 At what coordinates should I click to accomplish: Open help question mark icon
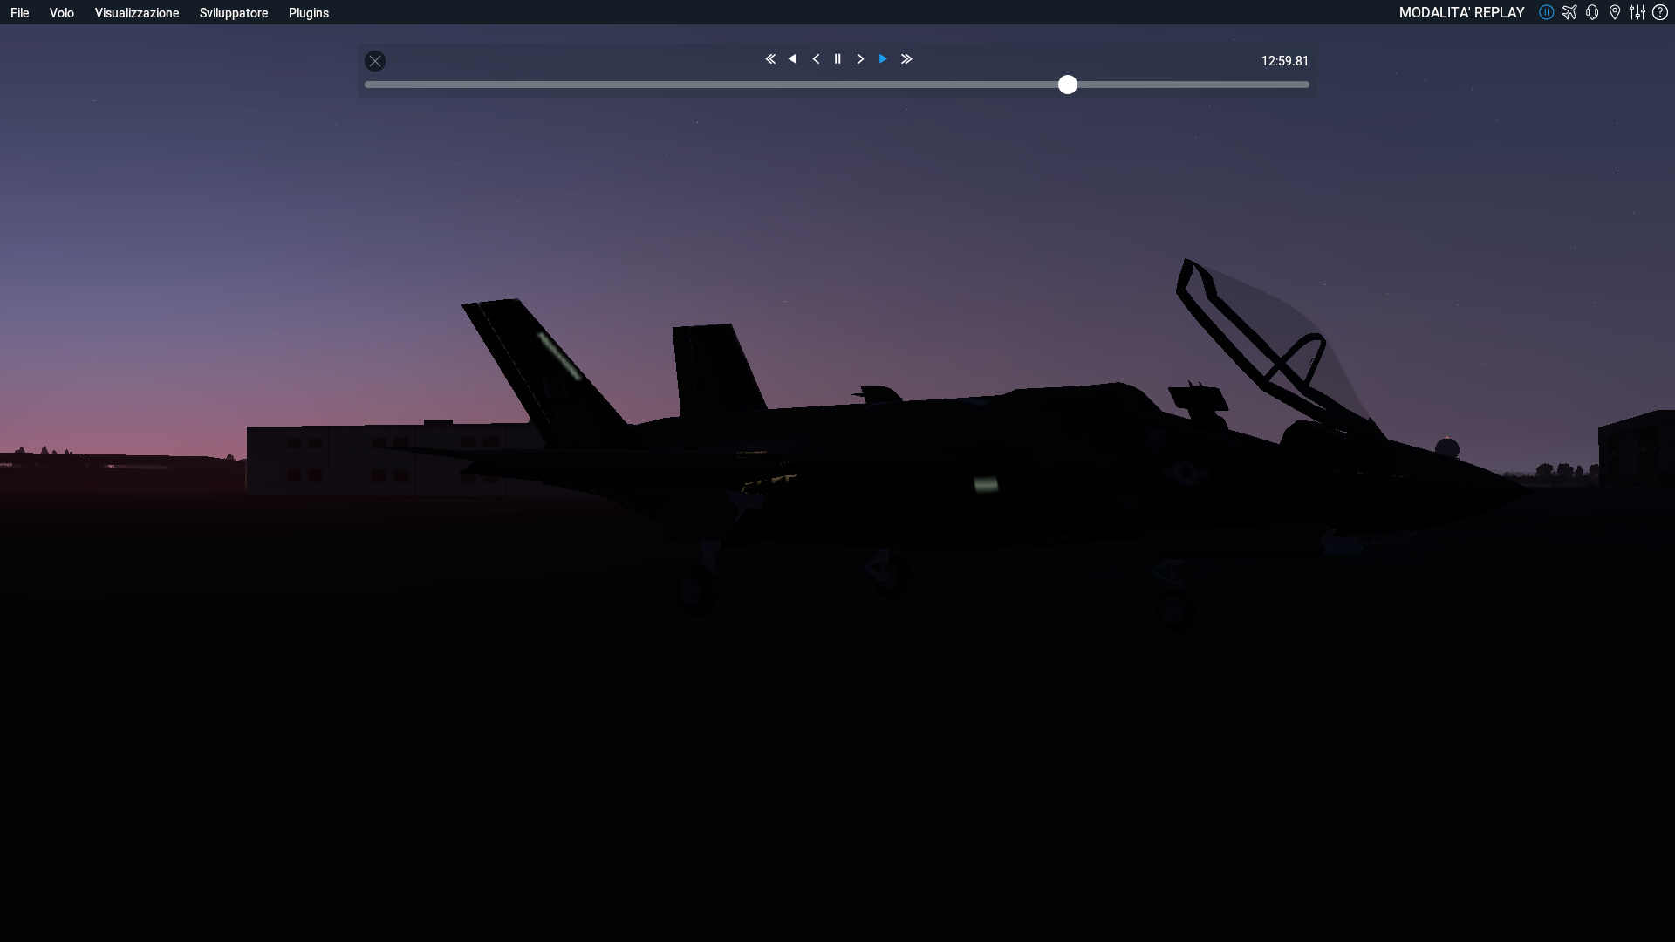(1660, 12)
